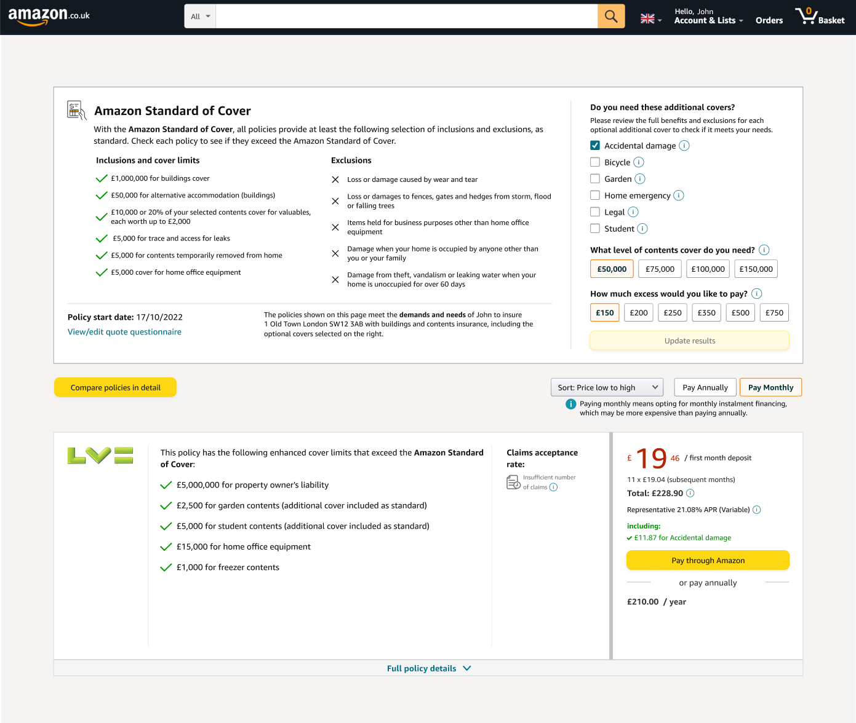Image resolution: width=856 pixels, height=723 pixels.
Task: Click the Pay through Amazon button
Action: (x=707, y=560)
